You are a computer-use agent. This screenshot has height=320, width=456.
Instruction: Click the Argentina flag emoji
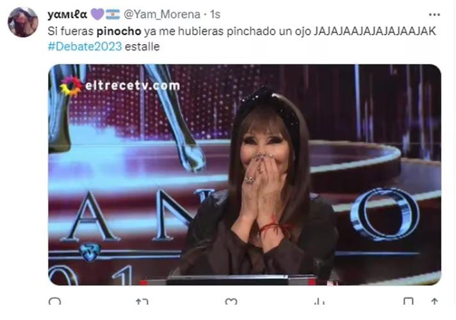(113, 14)
